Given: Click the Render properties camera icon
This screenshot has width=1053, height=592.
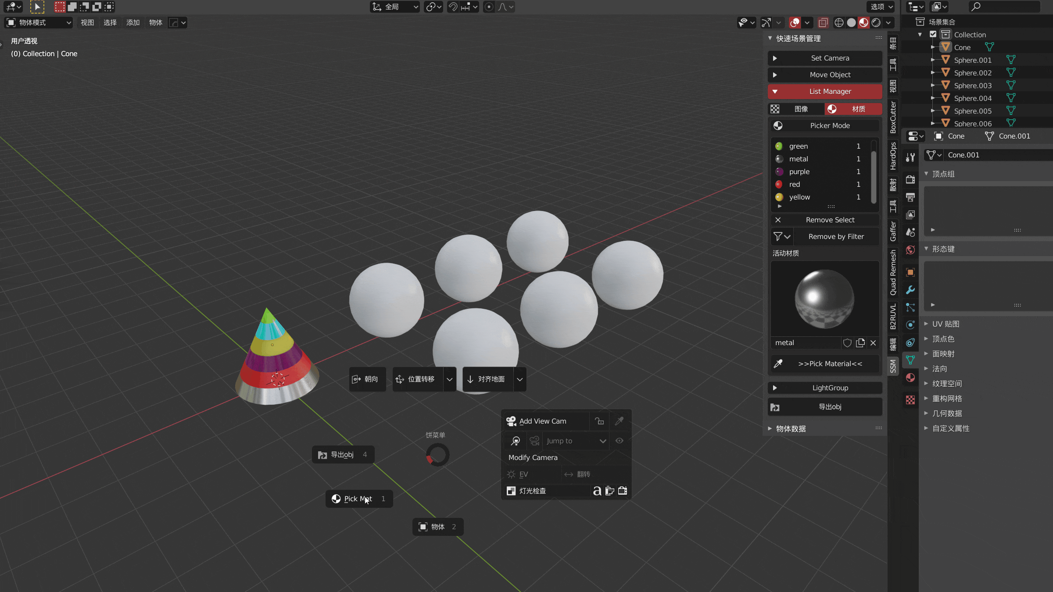Looking at the screenshot, I should coord(910,180).
